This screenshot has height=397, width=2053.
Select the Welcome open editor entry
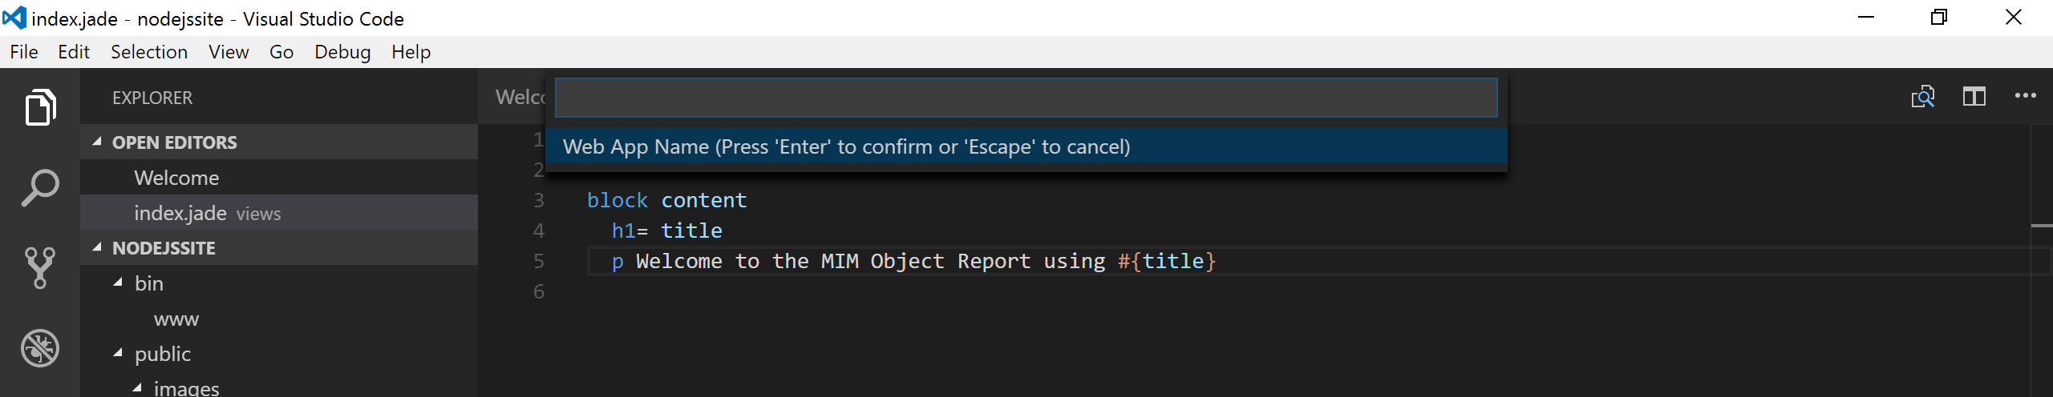176,178
